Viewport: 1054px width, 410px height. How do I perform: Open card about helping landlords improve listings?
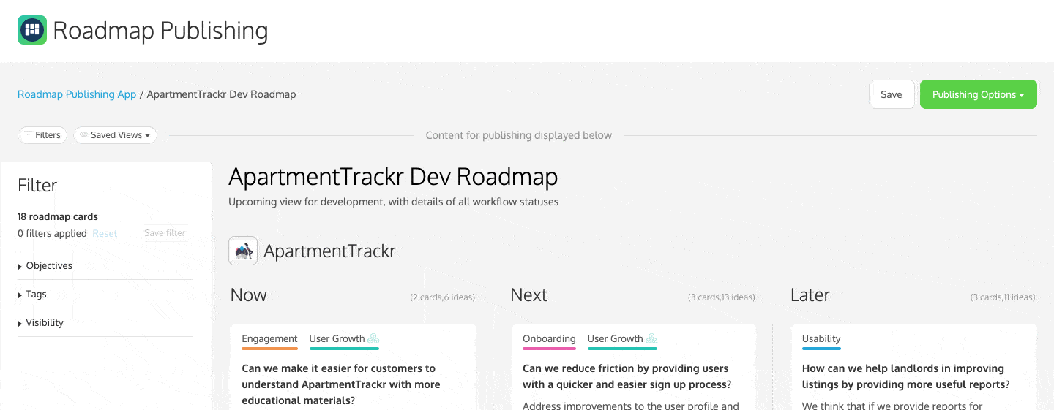point(906,376)
